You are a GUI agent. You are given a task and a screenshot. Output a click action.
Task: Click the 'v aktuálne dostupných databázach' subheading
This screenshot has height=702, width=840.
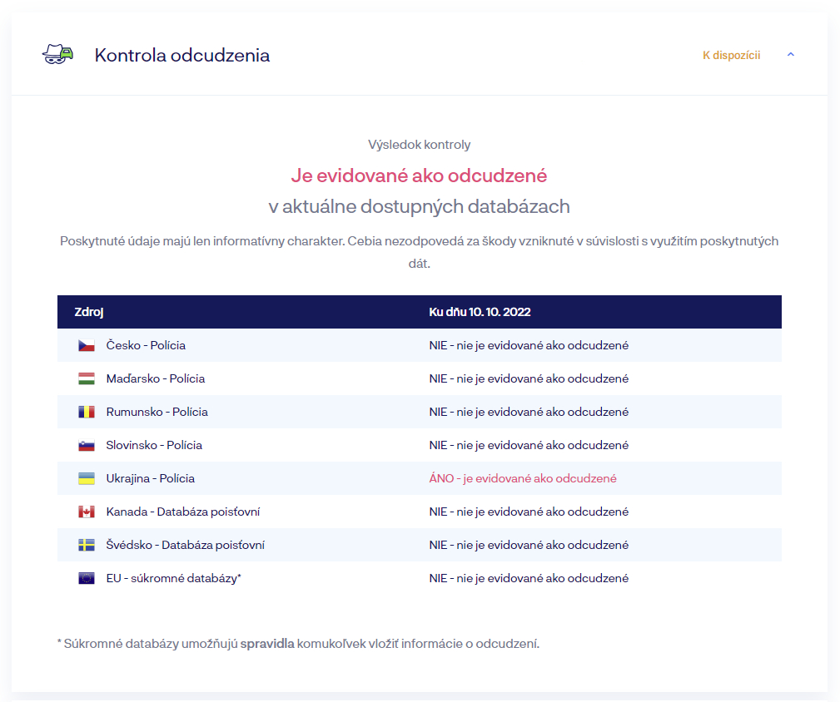point(420,206)
